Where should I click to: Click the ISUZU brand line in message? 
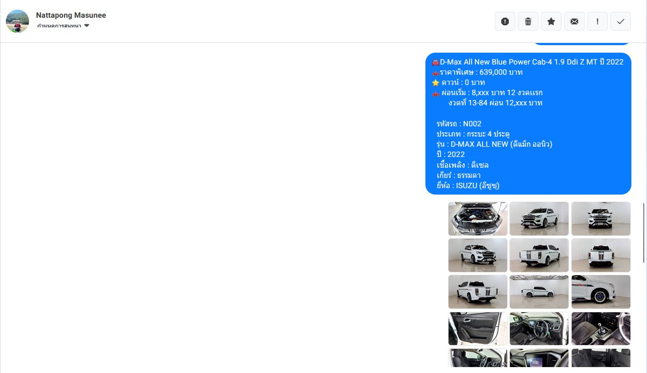click(468, 185)
